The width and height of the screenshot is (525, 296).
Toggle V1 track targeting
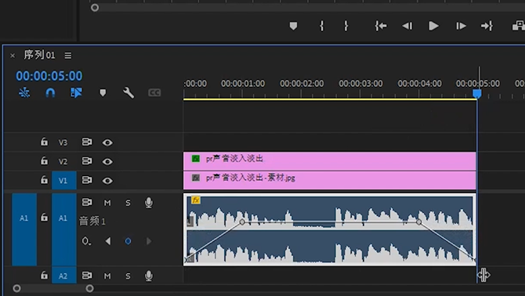click(64, 180)
